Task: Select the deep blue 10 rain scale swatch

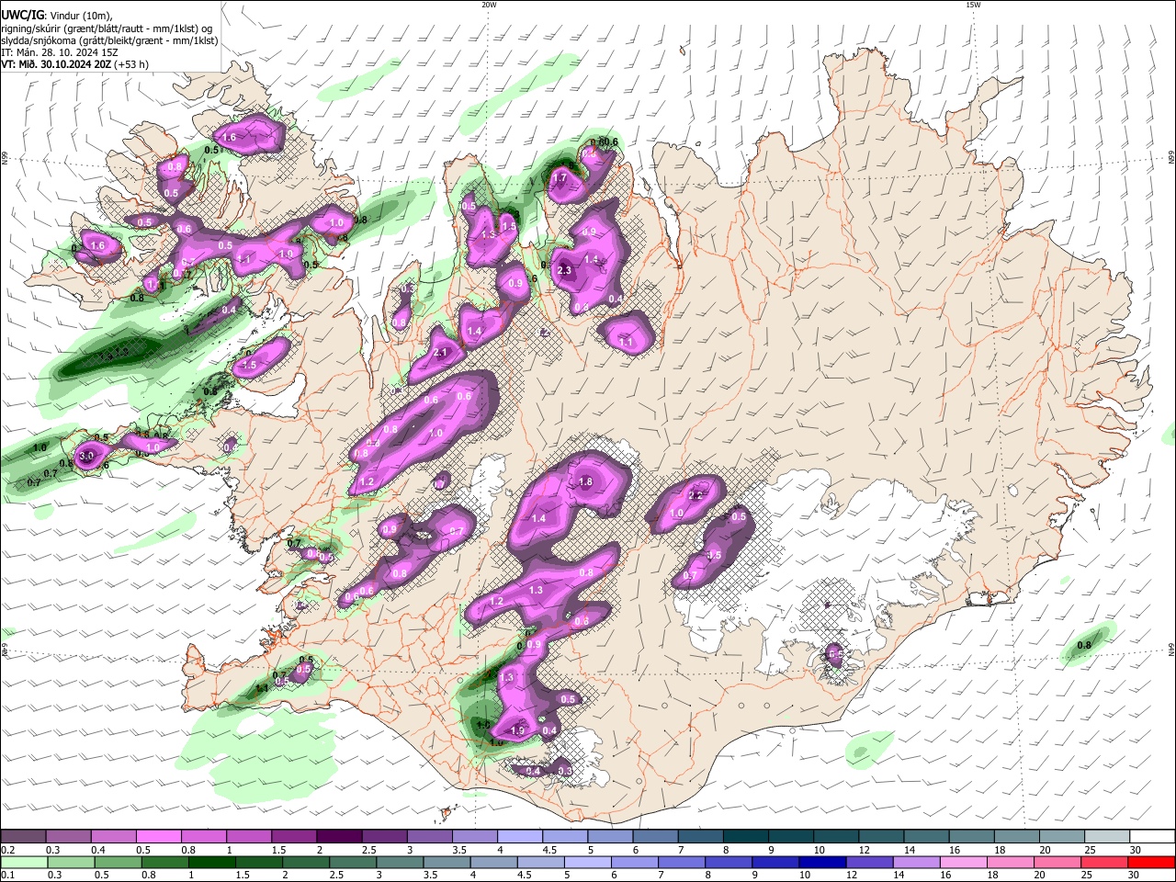Action: 820,862
